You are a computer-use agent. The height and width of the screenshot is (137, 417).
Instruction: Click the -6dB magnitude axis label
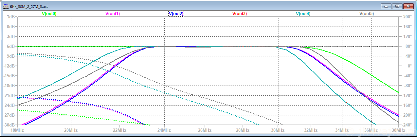[x=10, y=47]
